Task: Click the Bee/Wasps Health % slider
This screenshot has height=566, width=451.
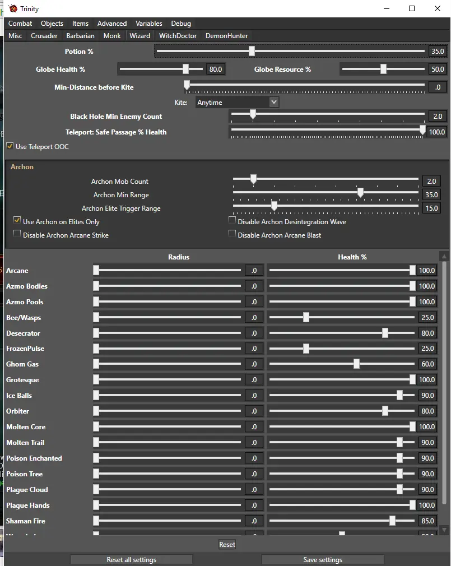Action: click(342, 317)
